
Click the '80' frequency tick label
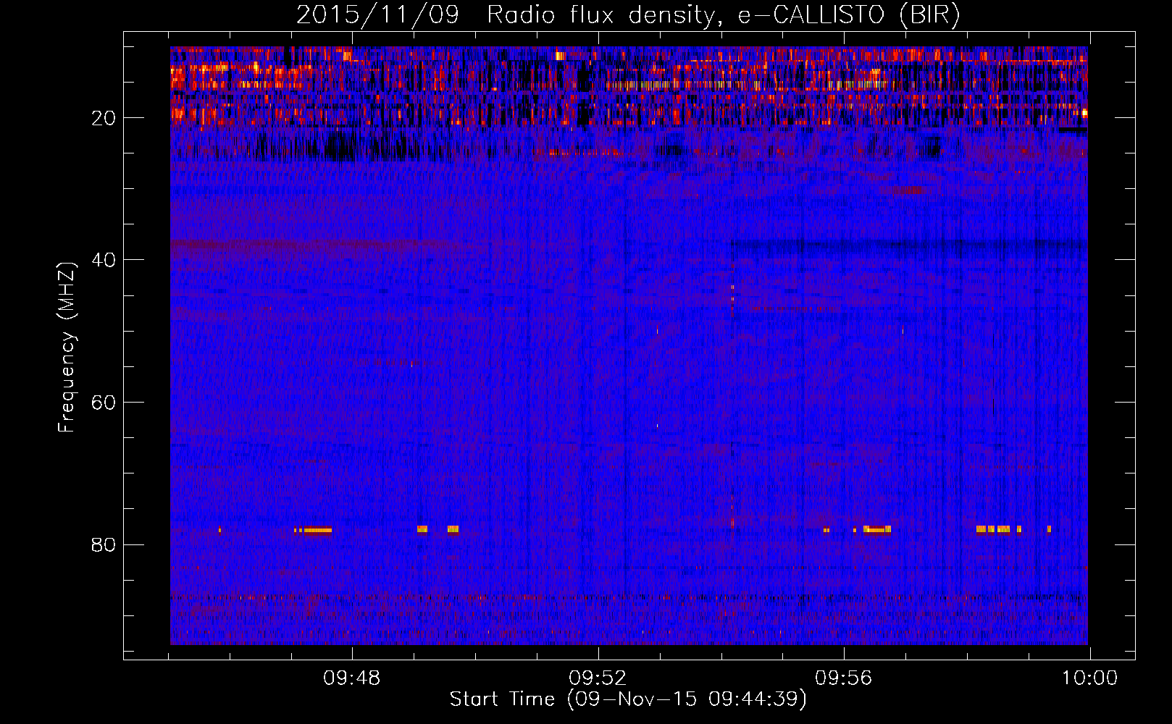click(104, 544)
